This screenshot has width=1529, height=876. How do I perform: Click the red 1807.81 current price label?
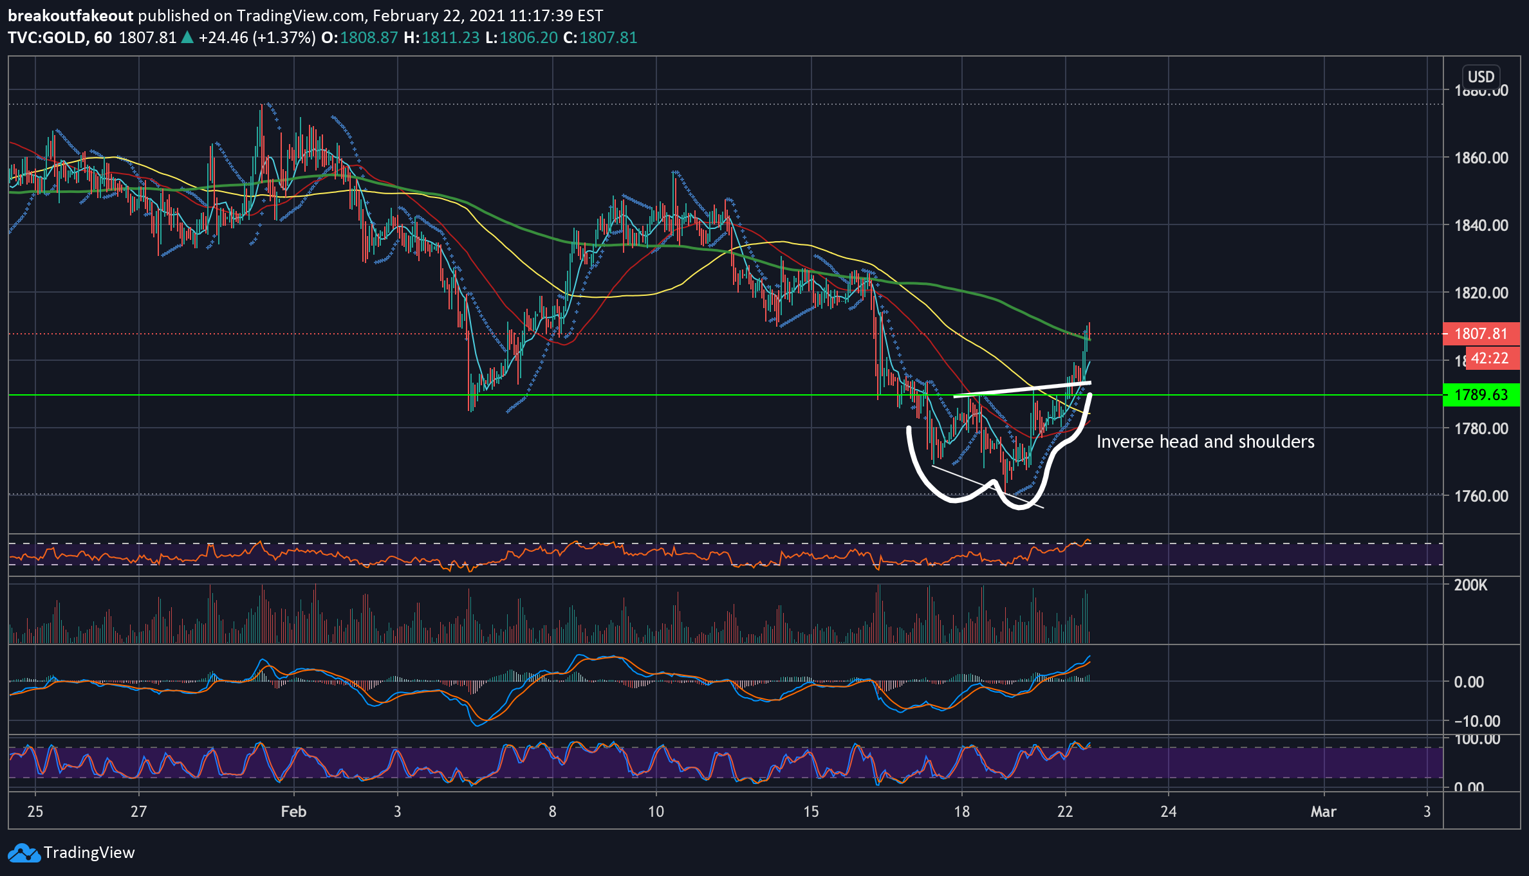coord(1481,334)
